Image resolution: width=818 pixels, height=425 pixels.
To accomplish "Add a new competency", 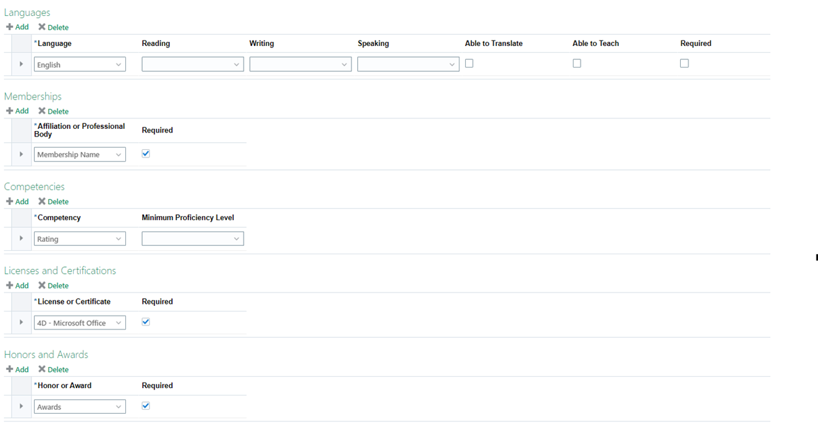I will pos(17,201).
